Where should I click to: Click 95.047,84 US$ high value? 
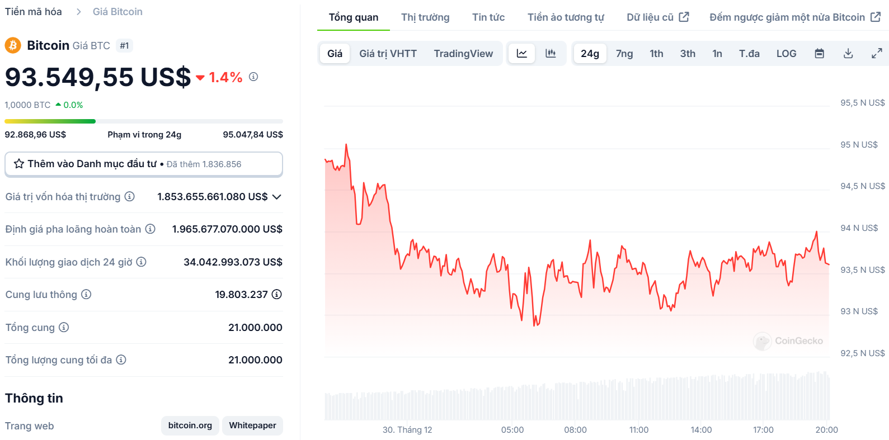(253, 135)
